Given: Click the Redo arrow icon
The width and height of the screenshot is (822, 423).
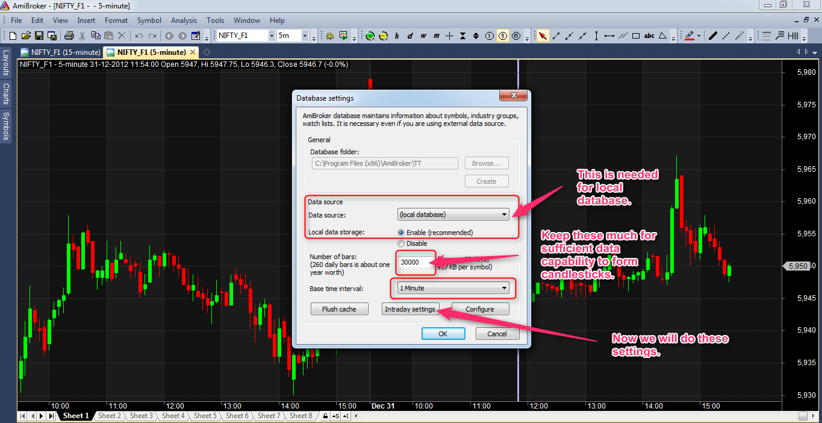Looking at the screenshot, I should coord(152,36).
